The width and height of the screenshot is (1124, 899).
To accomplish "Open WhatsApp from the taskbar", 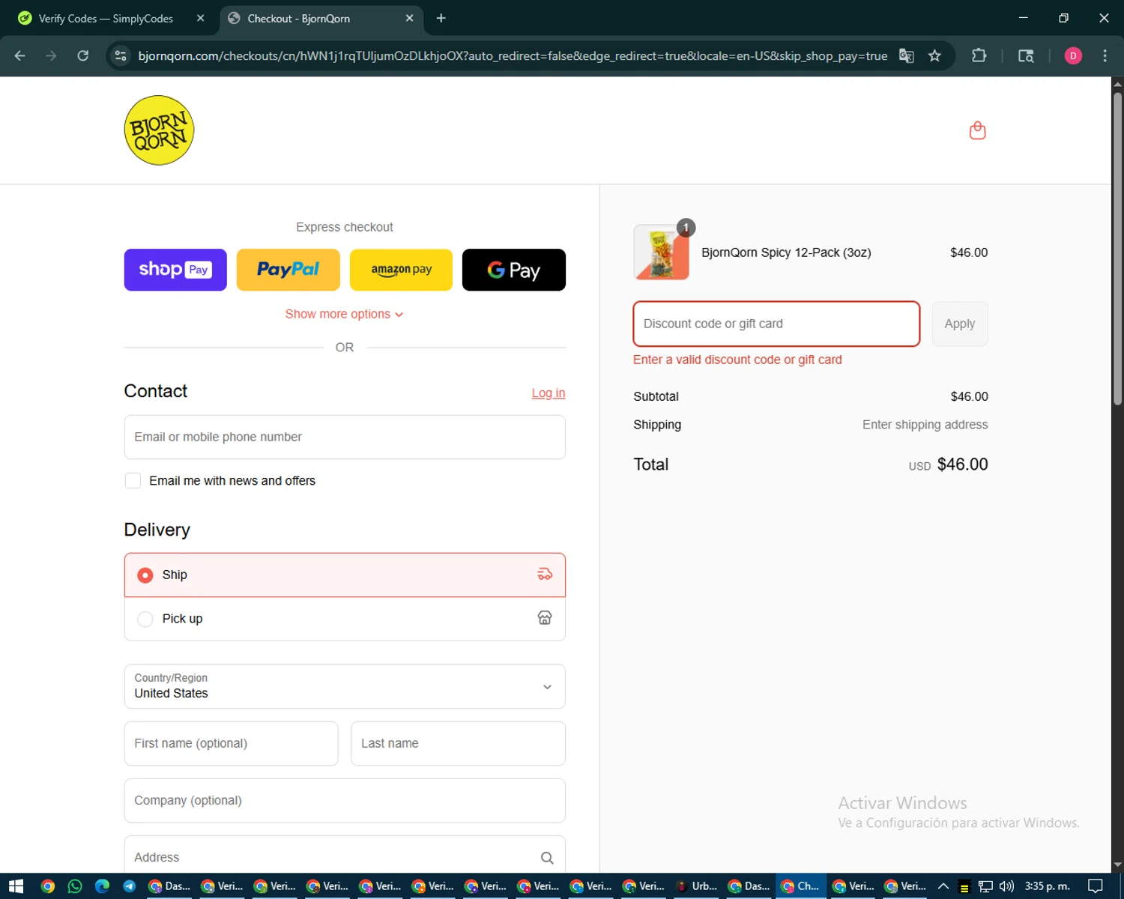I will click(75, 886).
